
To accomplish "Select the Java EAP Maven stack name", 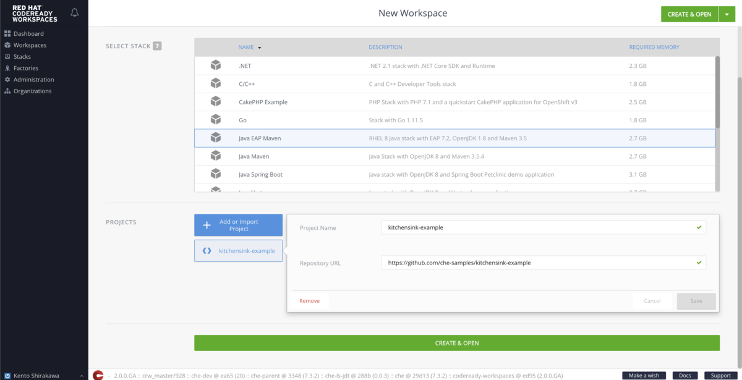I will pos(260,138).
